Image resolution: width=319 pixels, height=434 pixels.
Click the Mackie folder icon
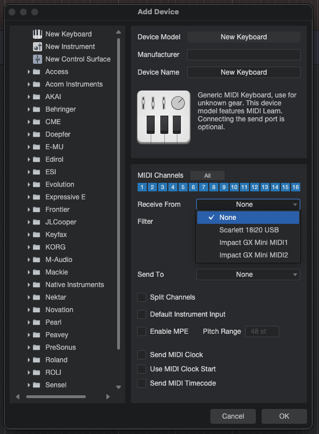tap(36, 272)
